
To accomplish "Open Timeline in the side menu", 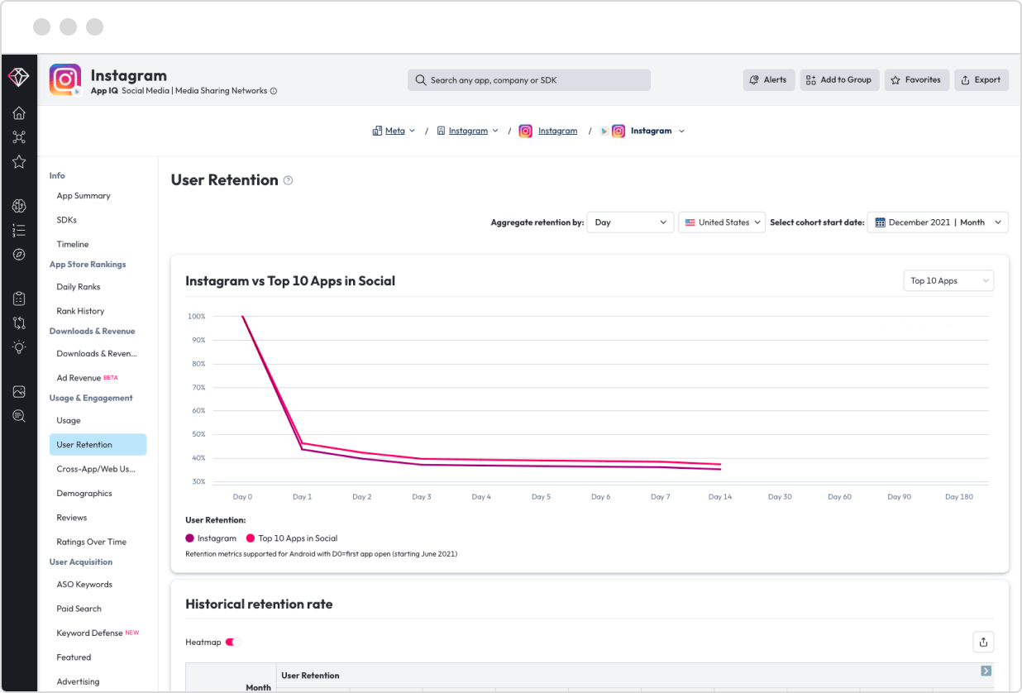I will (73, 244).
